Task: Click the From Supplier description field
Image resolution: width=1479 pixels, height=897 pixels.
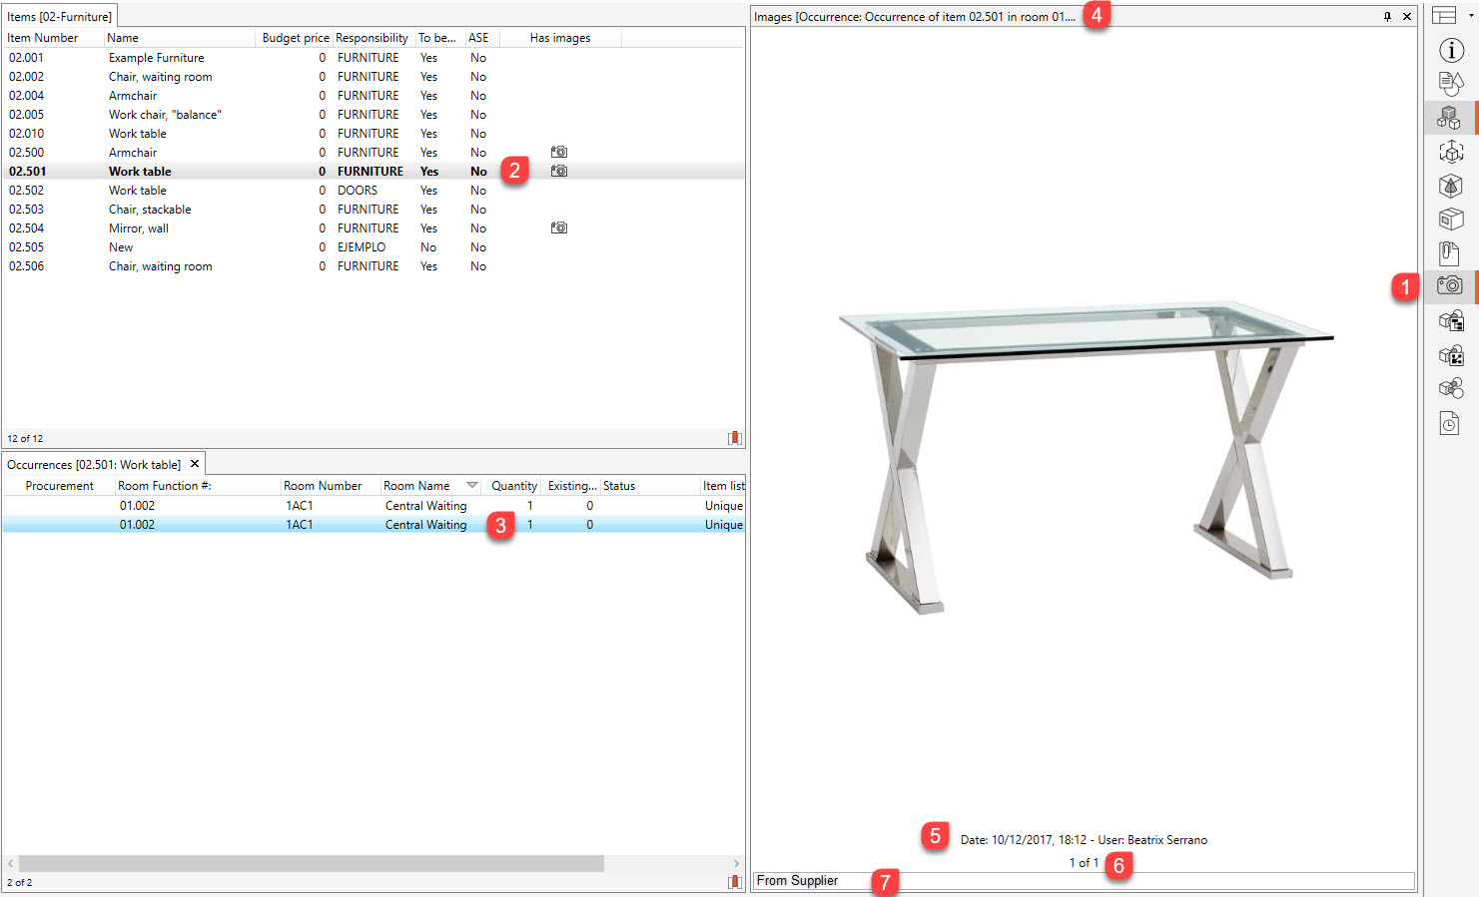Action: click(x=1084, y=881)
